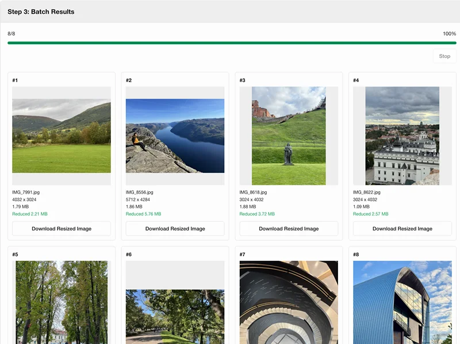
Task: Download resized image for IMG_7991.jpg
Action: click(x=62, y=229)
